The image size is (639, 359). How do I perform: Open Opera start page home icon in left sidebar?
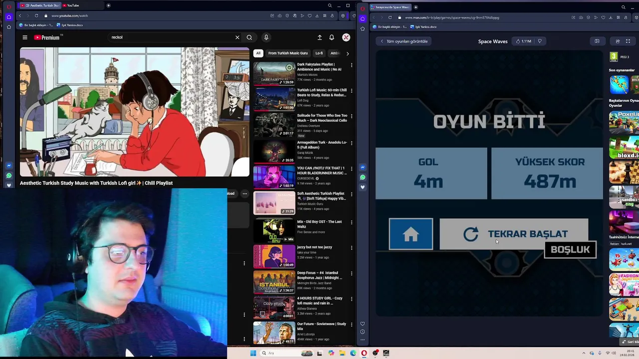8,17
